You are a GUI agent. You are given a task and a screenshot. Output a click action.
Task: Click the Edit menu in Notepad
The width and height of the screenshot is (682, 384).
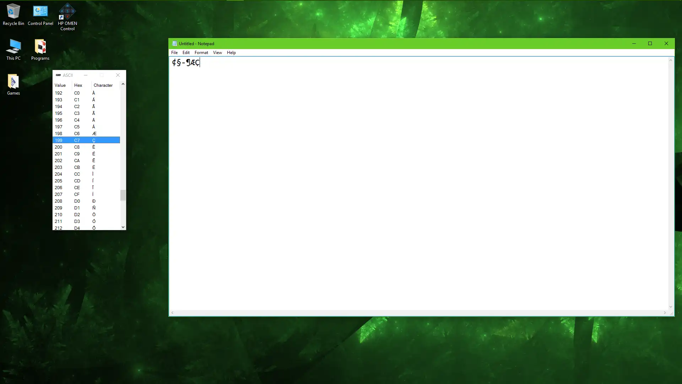(x=186, y=52)
